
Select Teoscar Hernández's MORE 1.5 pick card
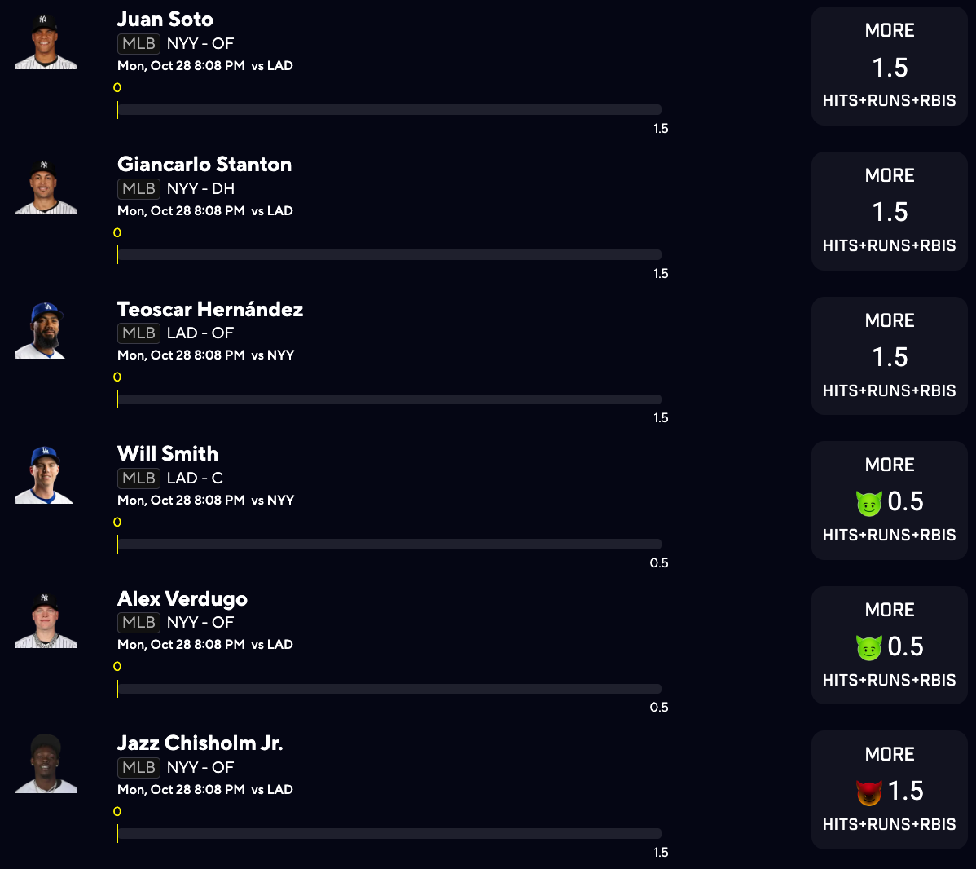889,355
